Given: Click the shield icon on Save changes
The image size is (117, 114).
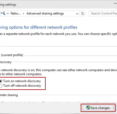Looking at the screenshot, I should click(88, 108).
